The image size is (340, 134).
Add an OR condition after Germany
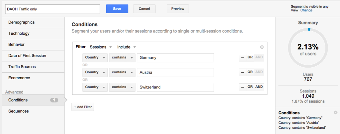(x=250, y=57)
